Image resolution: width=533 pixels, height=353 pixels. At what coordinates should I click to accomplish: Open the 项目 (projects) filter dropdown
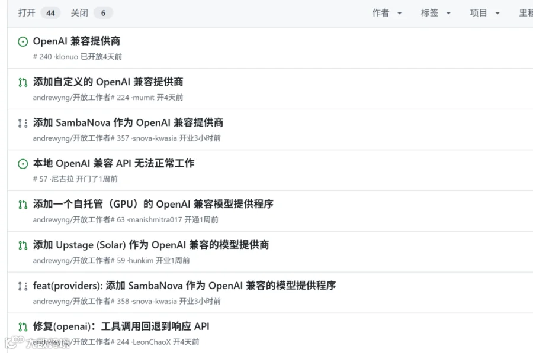484,13
